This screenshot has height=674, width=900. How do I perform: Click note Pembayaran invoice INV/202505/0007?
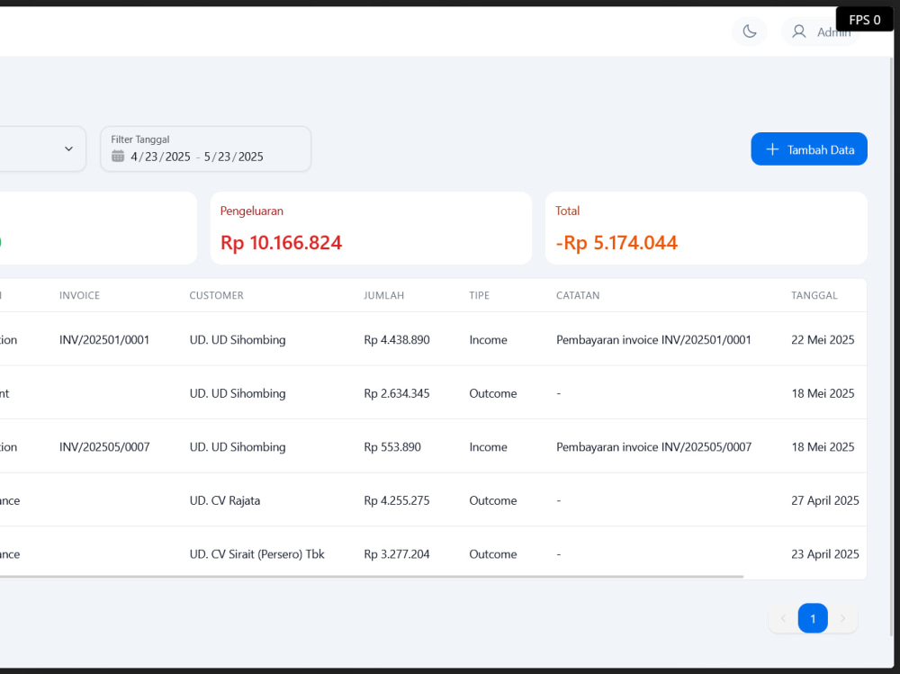click(x=653, y=447)
